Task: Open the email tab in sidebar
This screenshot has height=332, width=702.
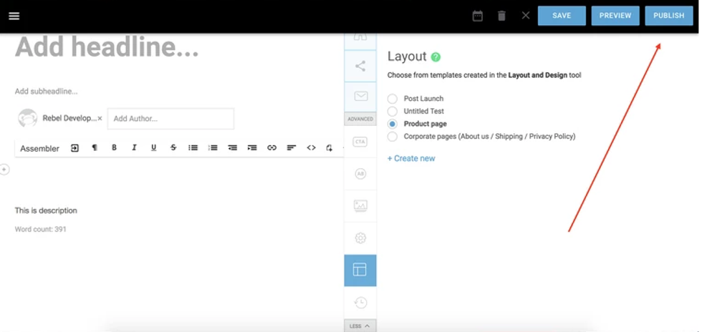Action: (x=360, y=96)
